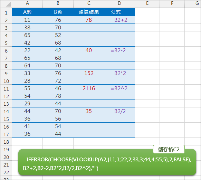Select cell A5 with value 42
This screenshot has width=201, height=180.
click(x=27, y=42)
